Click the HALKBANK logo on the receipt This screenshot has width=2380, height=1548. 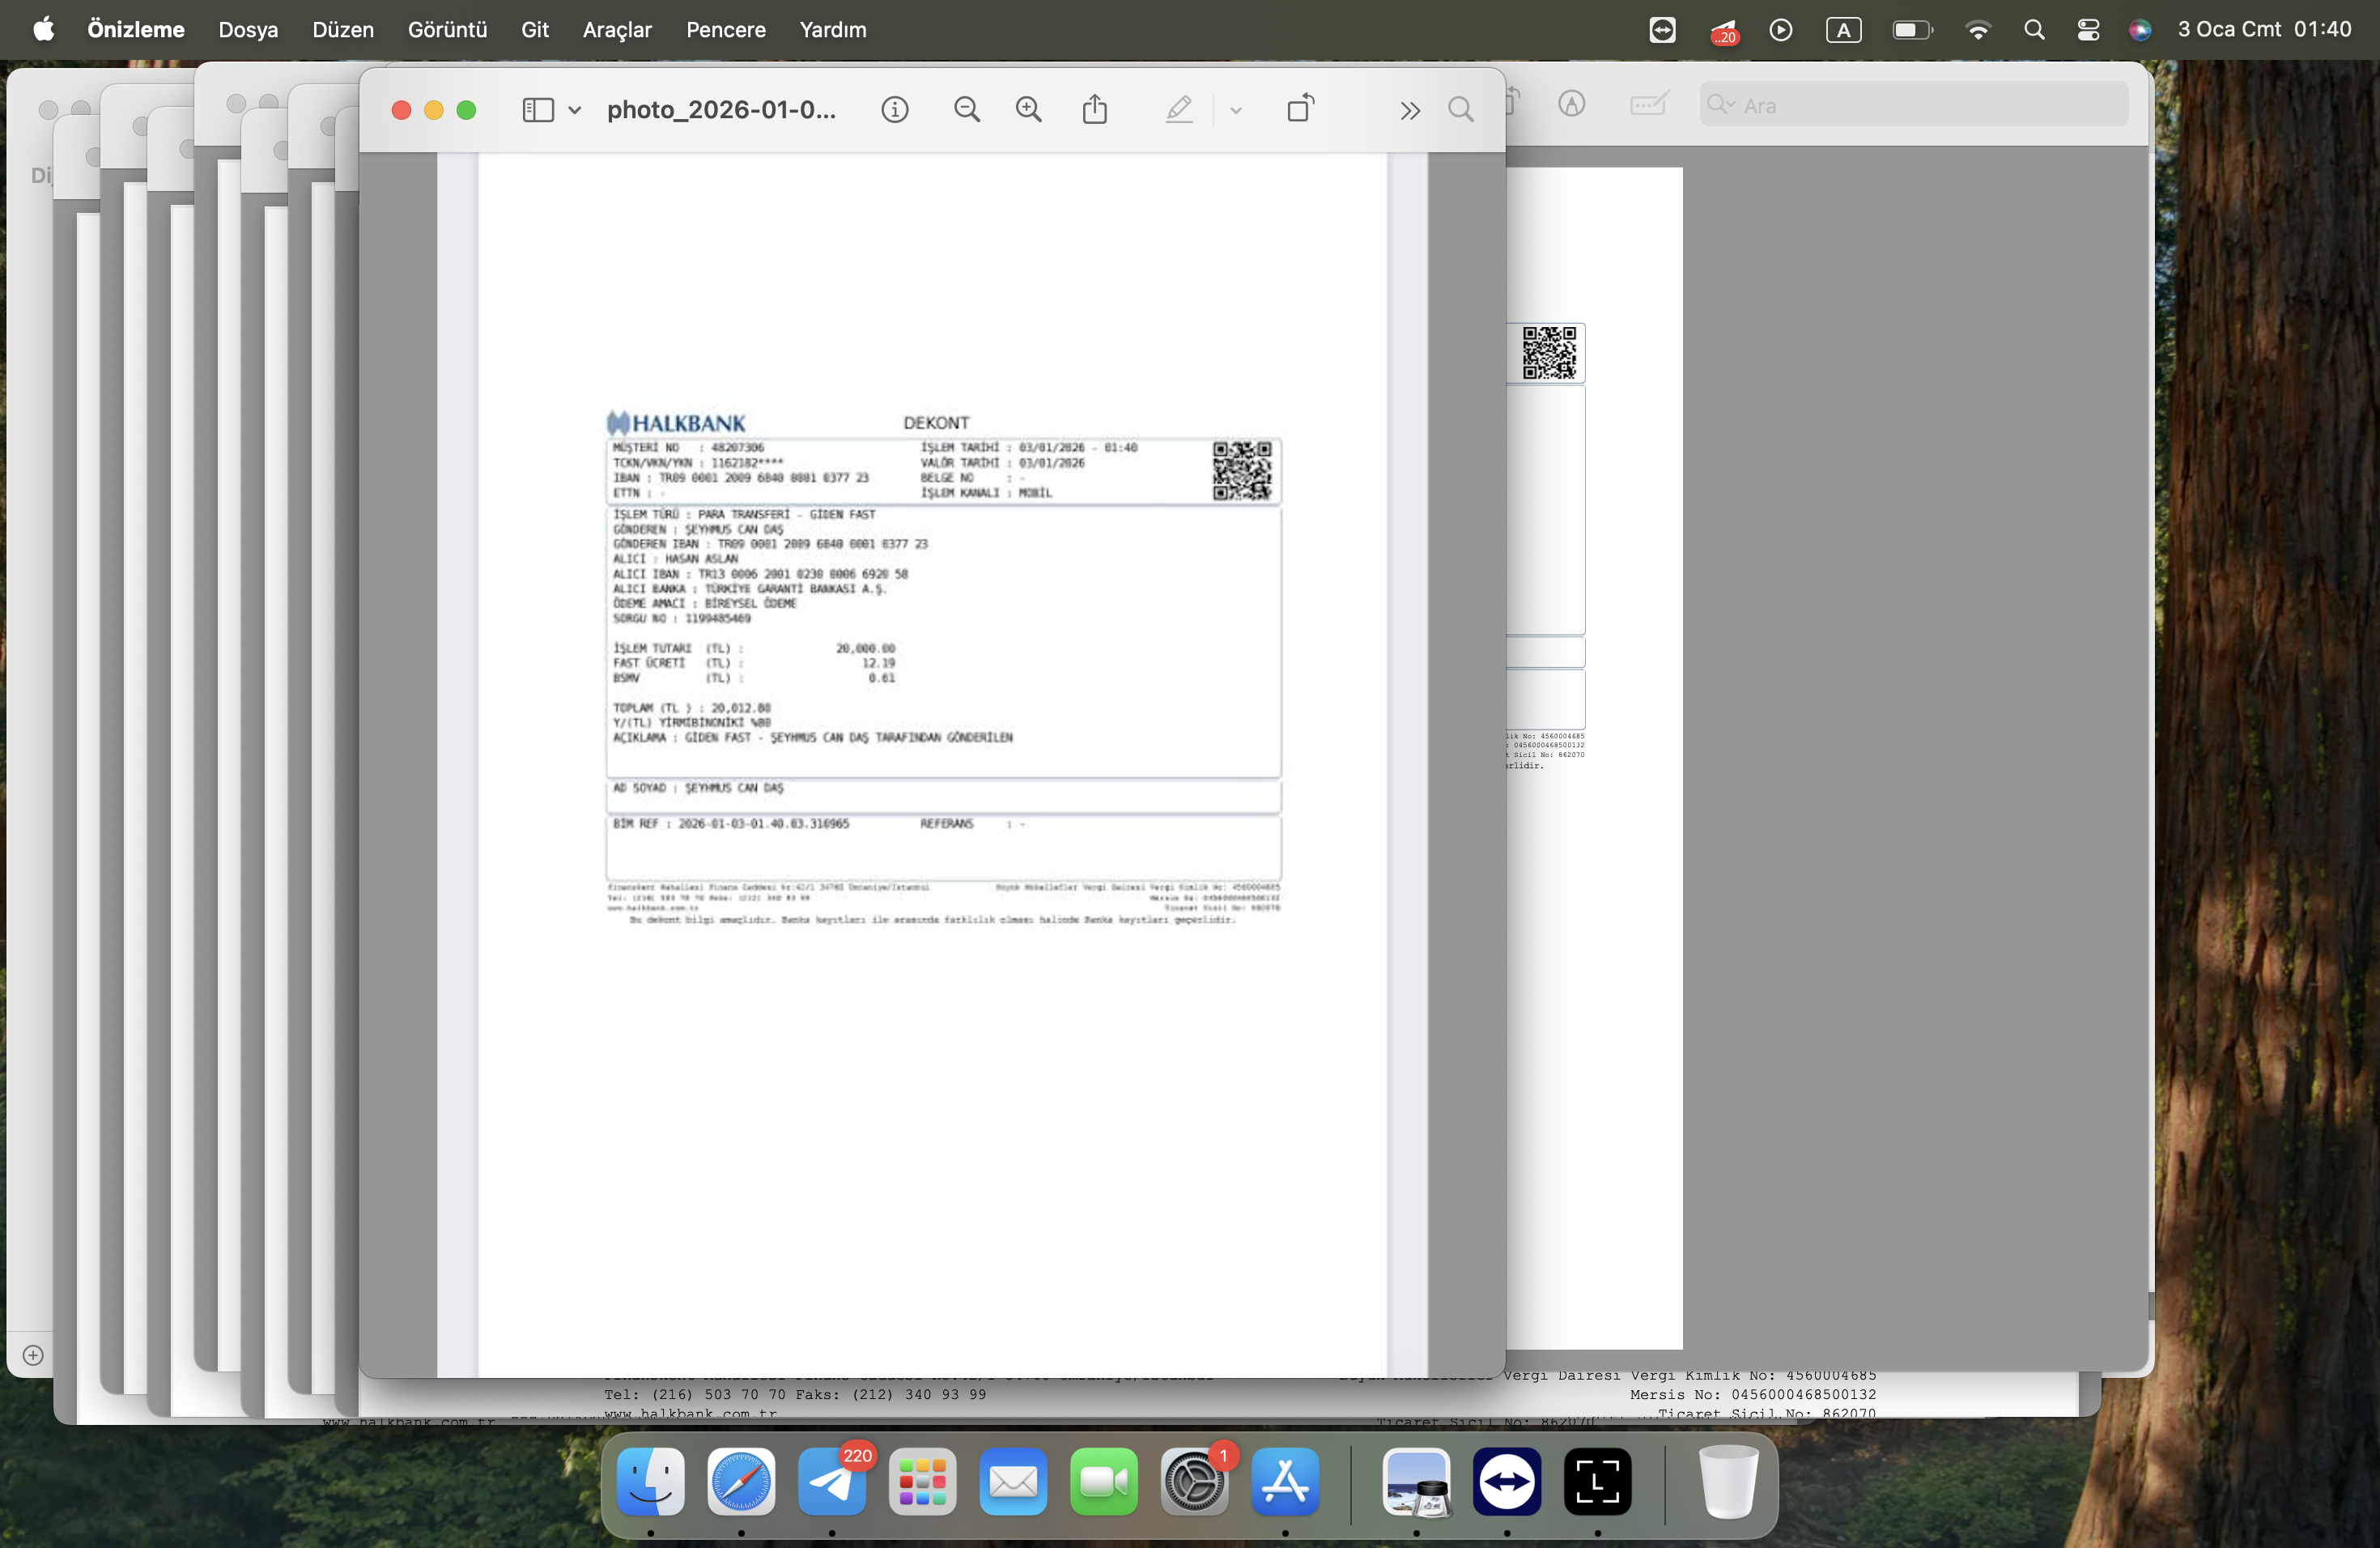click(x=676, y=423)
